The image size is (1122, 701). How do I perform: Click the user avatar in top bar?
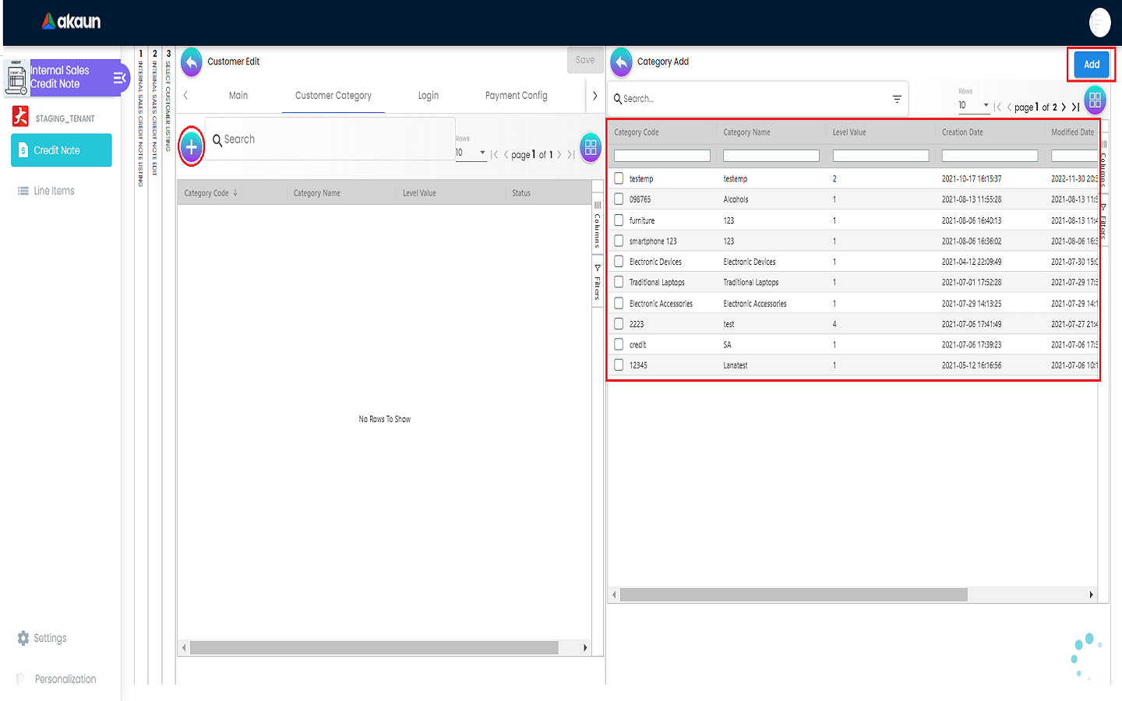click(1099, 23)
